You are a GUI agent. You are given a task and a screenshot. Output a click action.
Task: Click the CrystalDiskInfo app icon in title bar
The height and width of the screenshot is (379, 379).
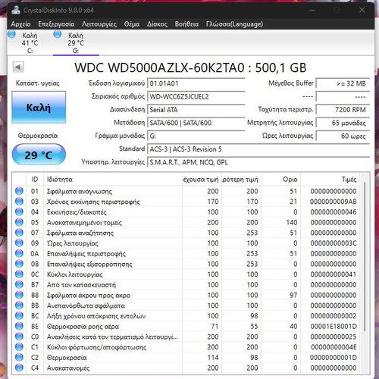pos(16,10)
